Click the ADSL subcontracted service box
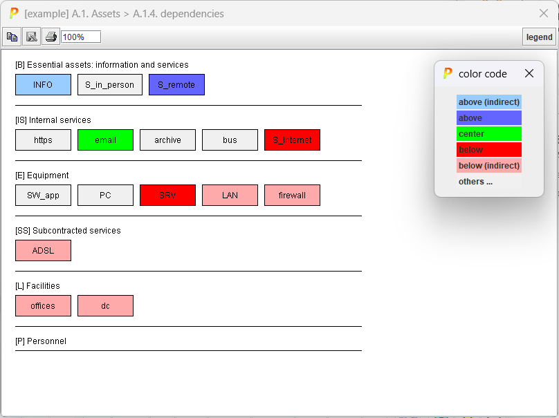559x418 pixels. (43, 250)
